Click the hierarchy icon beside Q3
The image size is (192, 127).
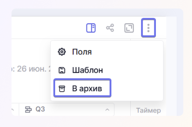28,109
